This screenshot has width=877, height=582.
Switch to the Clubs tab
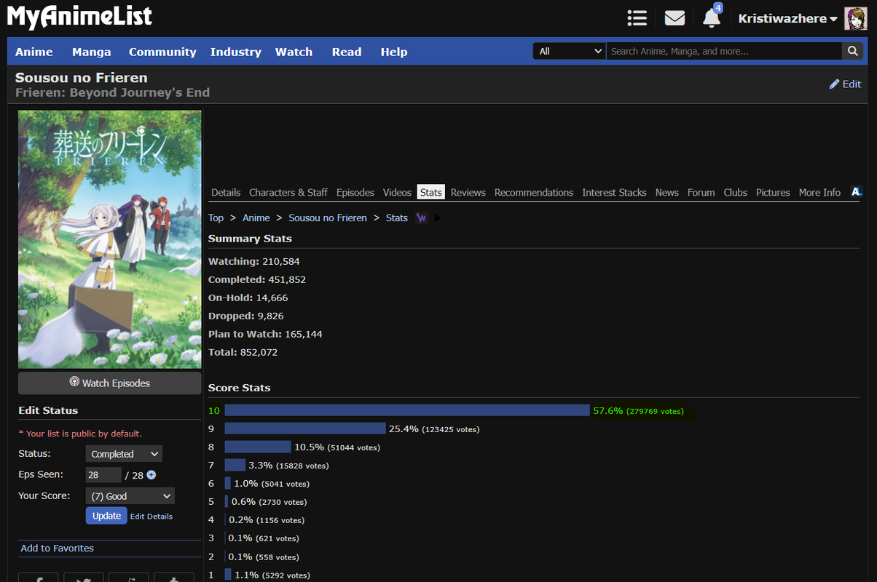point(736,192)
